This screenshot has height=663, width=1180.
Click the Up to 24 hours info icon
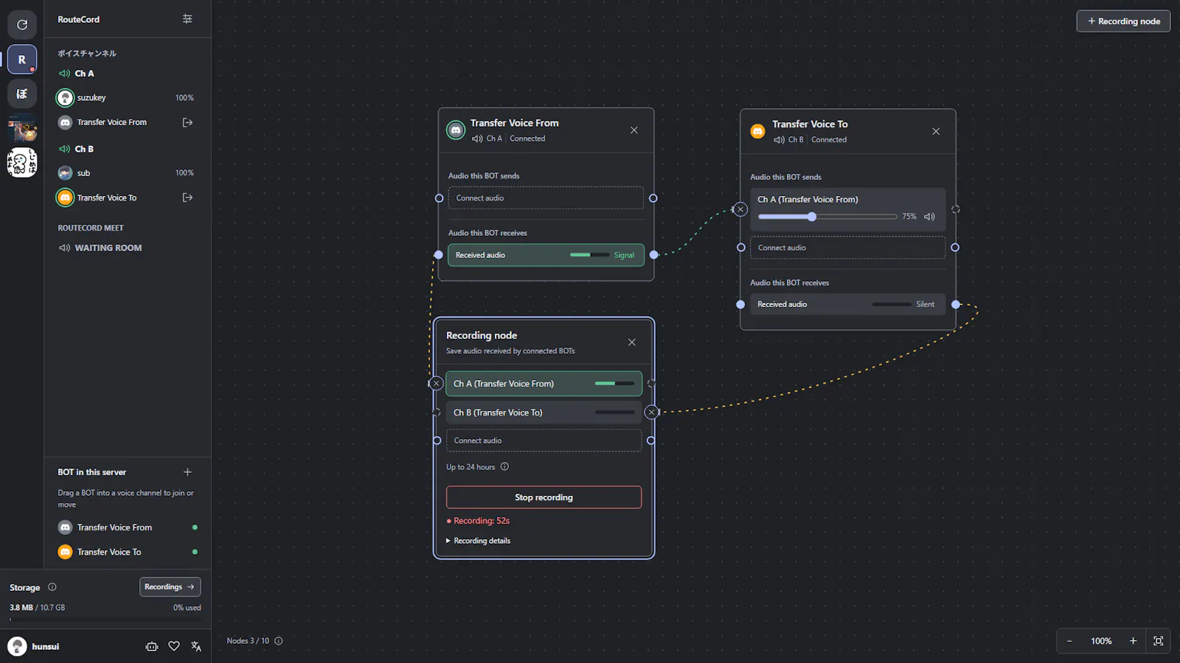coord(504,466)
